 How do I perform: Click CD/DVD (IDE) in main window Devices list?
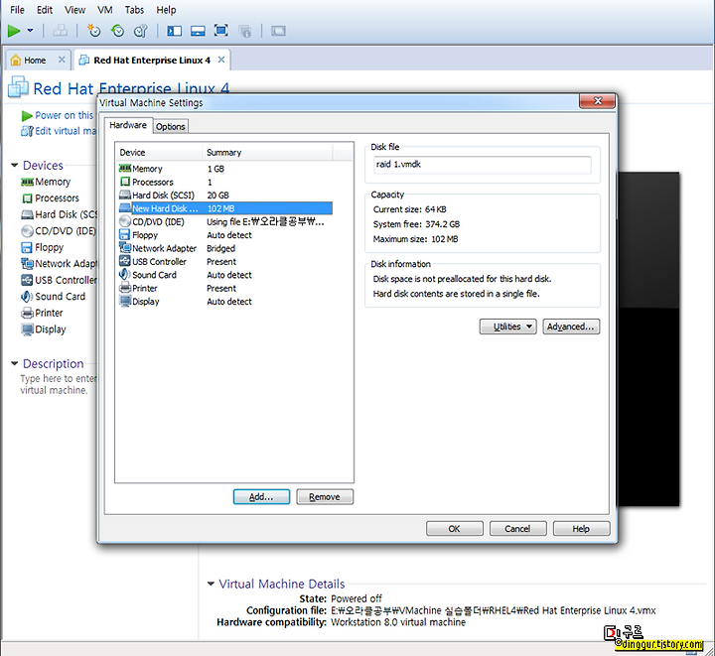pyautogui.click(x=59, y=231)
